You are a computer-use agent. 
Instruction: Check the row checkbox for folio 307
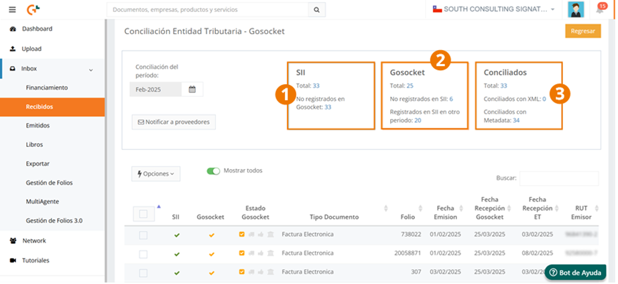(x=143, y=273)
